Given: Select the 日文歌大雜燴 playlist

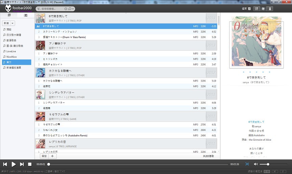Looking at the screenshot, I should (17, 35).
